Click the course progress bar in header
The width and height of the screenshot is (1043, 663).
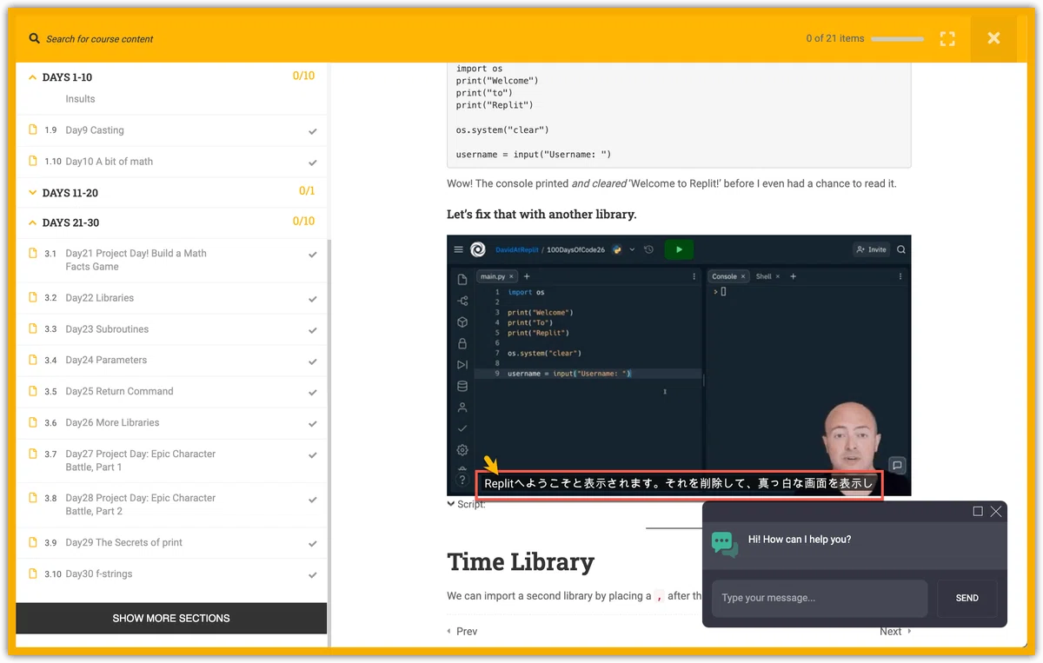pos(898,38)
